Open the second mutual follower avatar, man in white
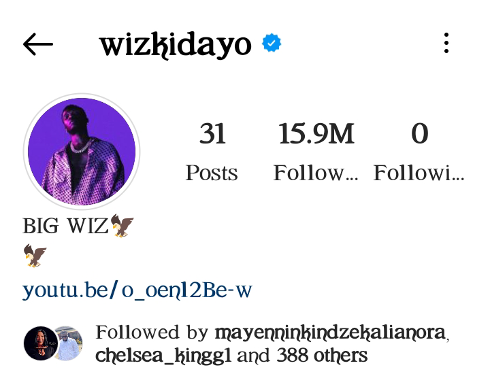 (x=69, y=343)
